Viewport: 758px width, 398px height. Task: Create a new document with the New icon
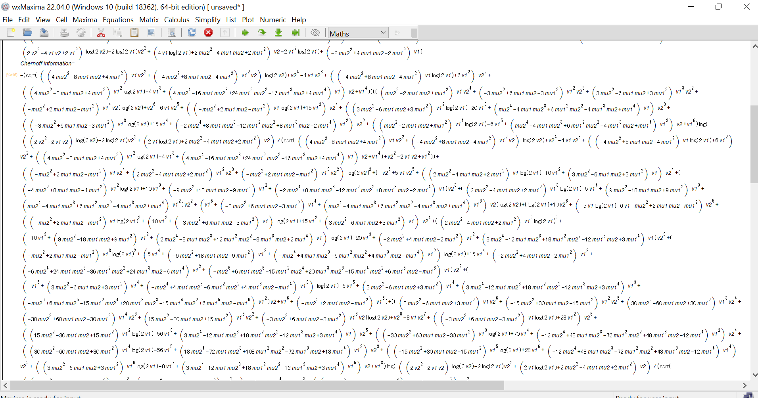[x=11, y=33]
